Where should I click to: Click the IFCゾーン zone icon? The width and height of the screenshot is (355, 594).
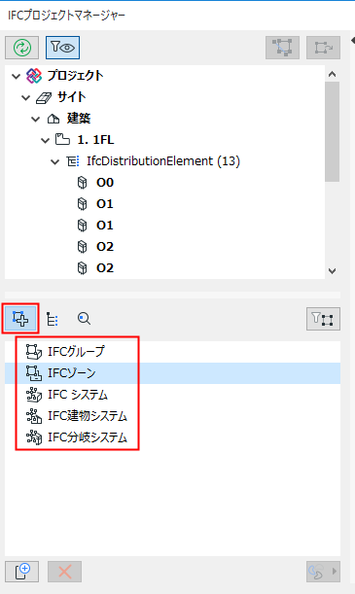pos(34,373)
